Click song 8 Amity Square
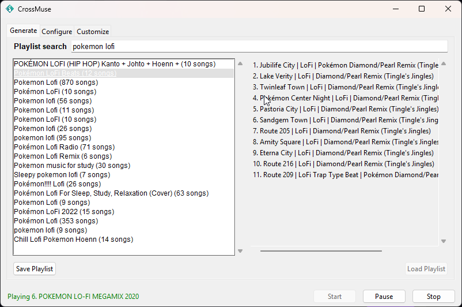 coord(345,142)
